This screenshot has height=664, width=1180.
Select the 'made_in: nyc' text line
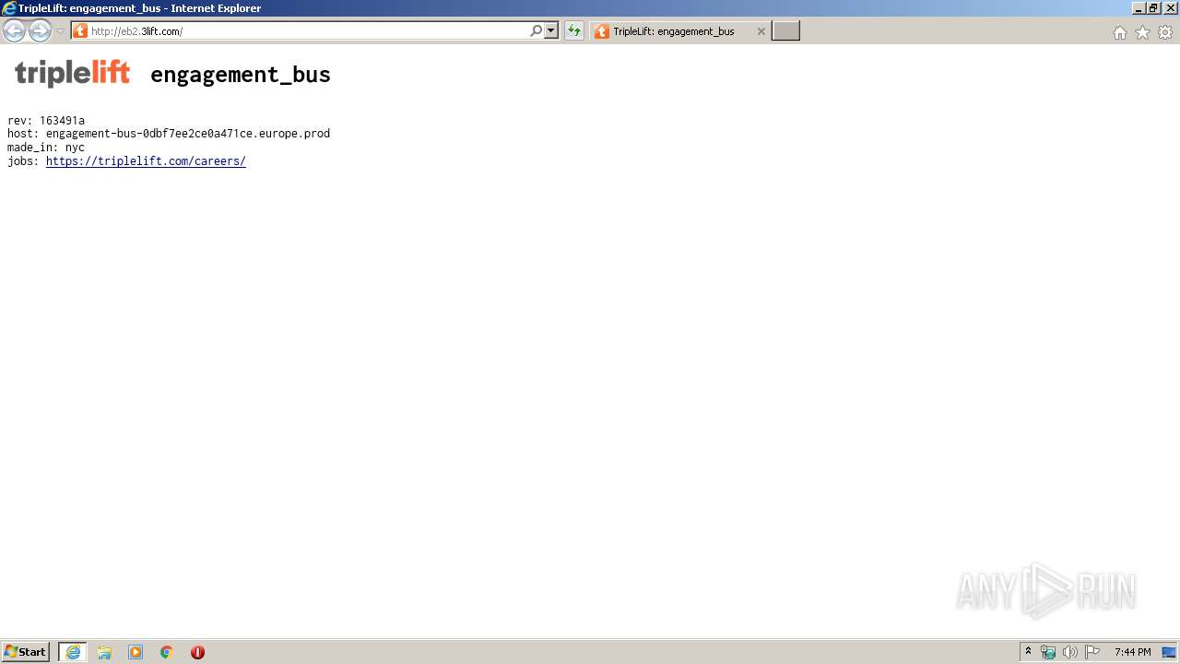[46, 148]
